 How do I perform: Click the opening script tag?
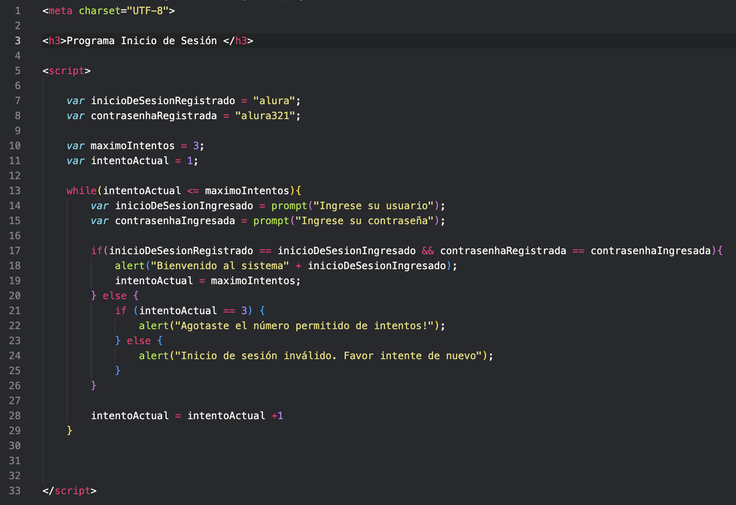[67, 71]
